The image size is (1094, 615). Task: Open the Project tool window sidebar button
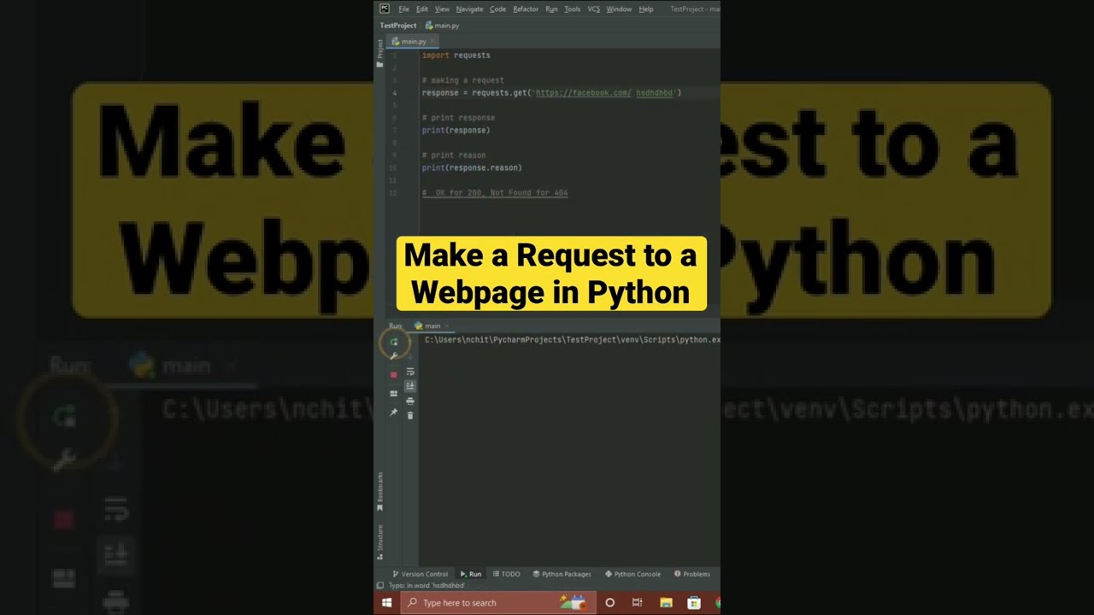coord(380,53)
